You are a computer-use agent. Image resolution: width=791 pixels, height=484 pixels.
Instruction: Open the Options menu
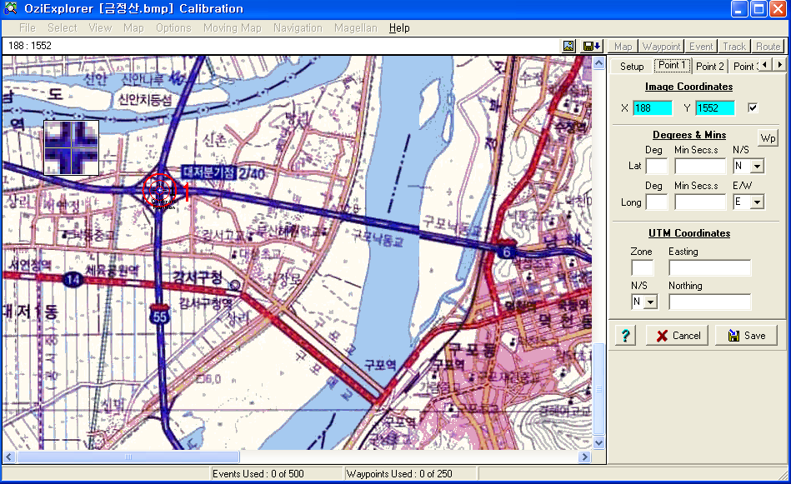(x=173, y=27)
